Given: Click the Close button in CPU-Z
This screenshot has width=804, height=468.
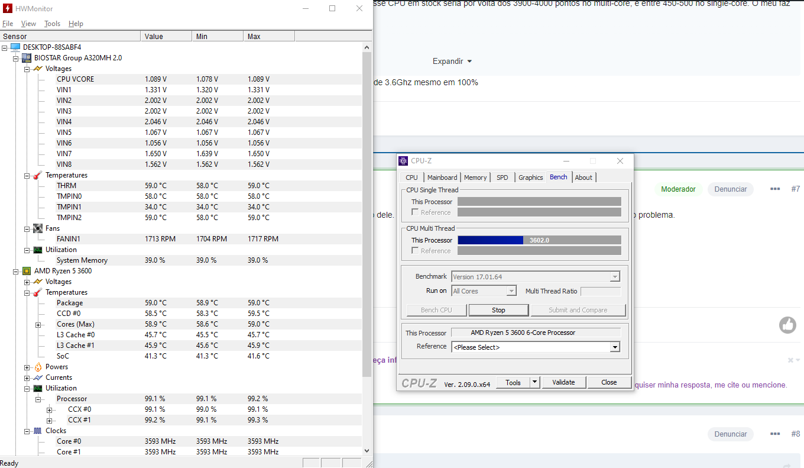Looking at the screenshot, I should click(609, 383).
